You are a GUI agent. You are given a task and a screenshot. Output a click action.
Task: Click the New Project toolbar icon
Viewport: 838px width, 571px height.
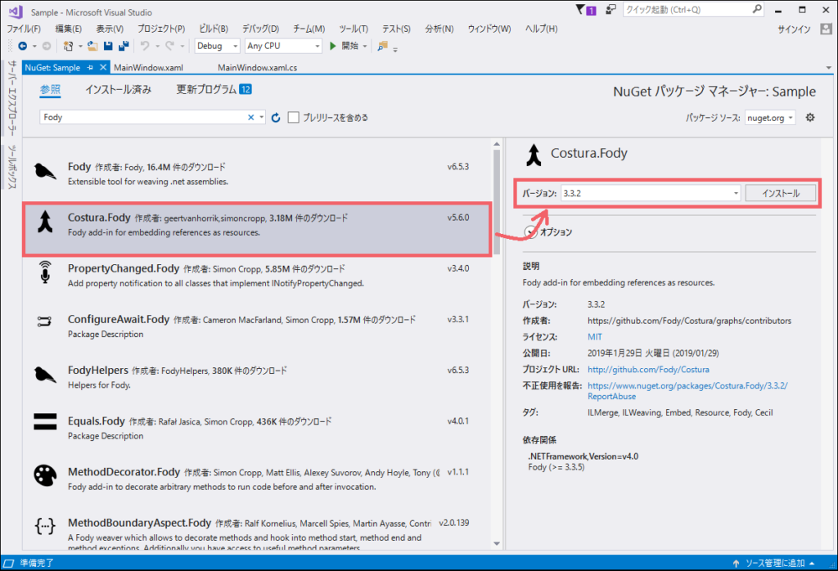point(68,47)
